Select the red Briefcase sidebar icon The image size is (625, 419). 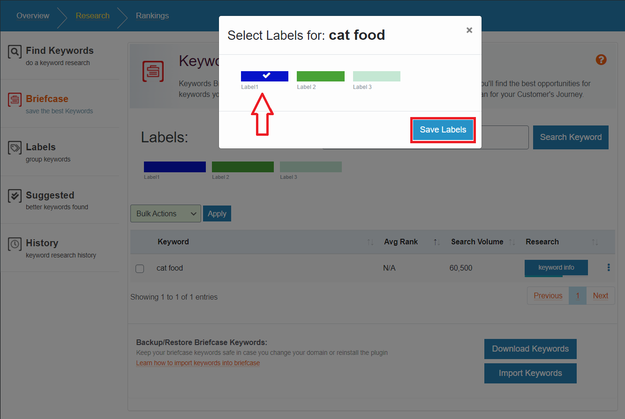[x=15, y=100]
